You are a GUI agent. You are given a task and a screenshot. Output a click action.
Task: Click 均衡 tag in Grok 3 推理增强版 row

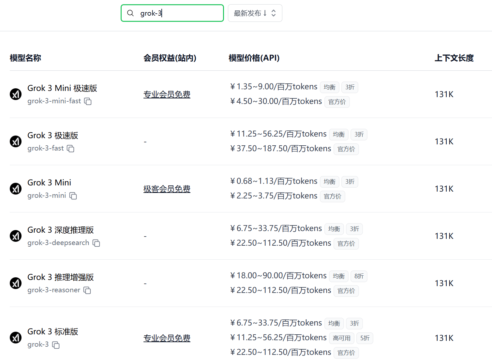click(339, 276)
